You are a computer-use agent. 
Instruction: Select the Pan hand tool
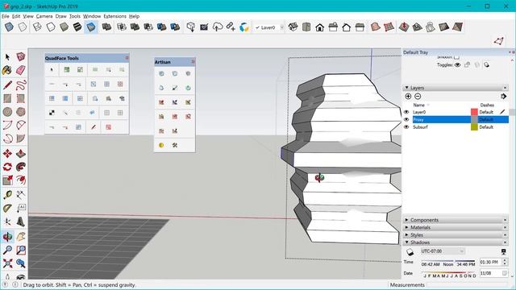click(x=21, y=236)
